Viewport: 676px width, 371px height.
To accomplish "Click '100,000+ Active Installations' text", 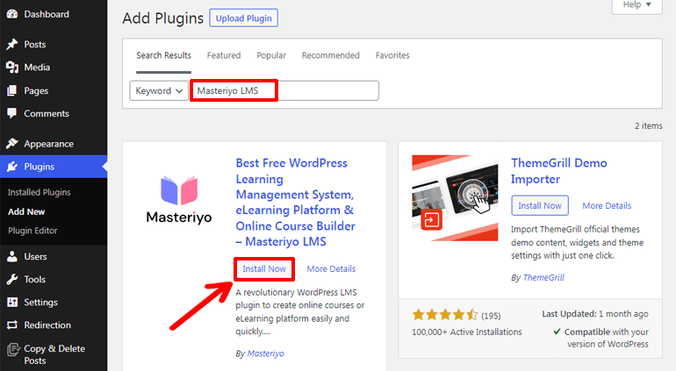I will (466, 332).
